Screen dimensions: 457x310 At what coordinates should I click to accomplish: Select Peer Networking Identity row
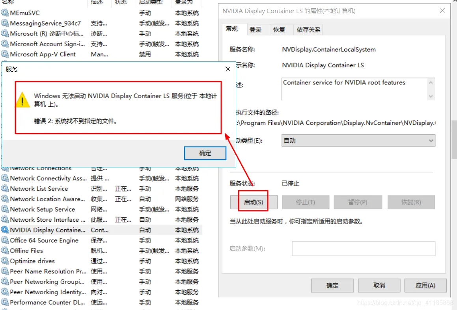click(x=101, y=292)
